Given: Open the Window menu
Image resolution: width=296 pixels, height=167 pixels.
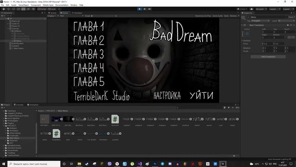Looking at the screenshot, I should (x=74, y=5).
